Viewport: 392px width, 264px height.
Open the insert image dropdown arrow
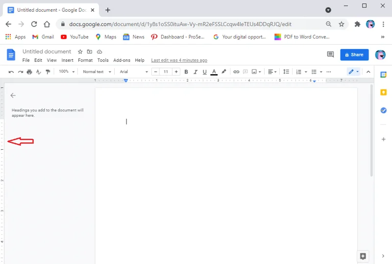click(260, 72)
